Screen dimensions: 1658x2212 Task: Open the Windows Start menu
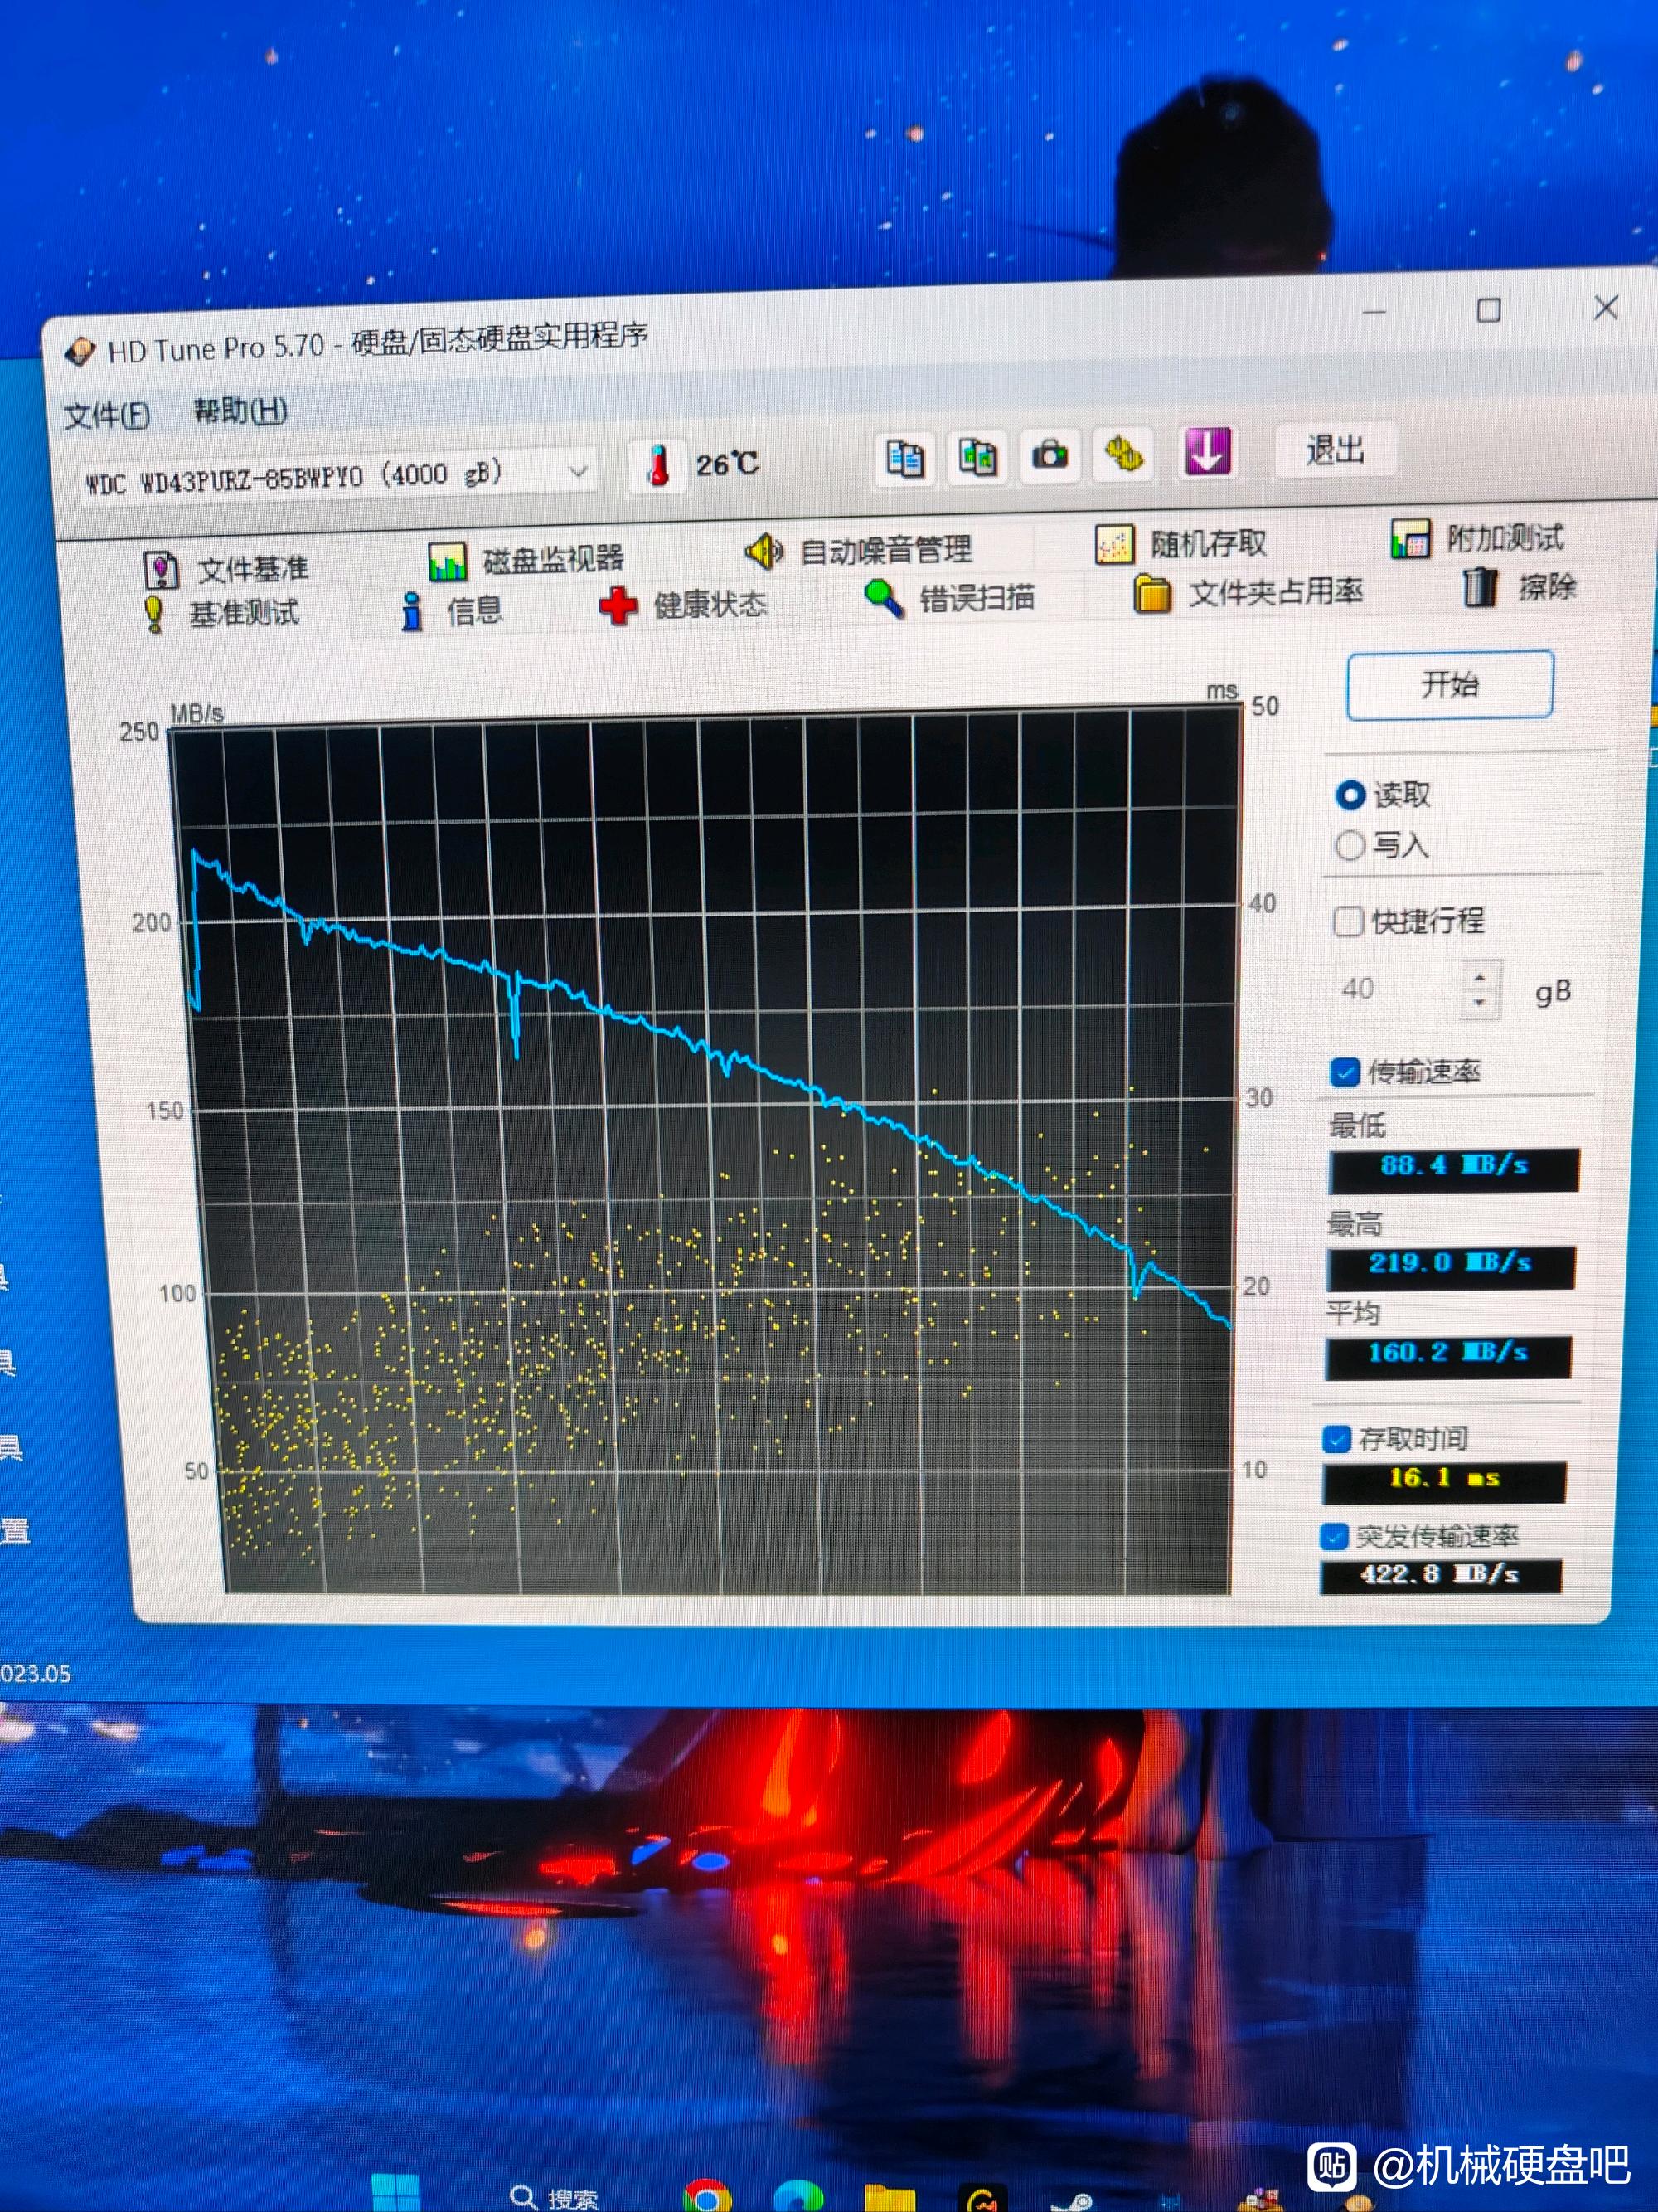point(395,2193)
